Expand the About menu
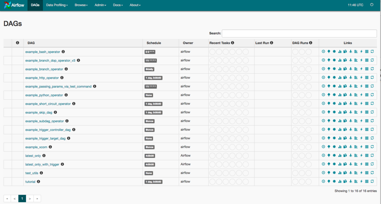 [135, 5]
